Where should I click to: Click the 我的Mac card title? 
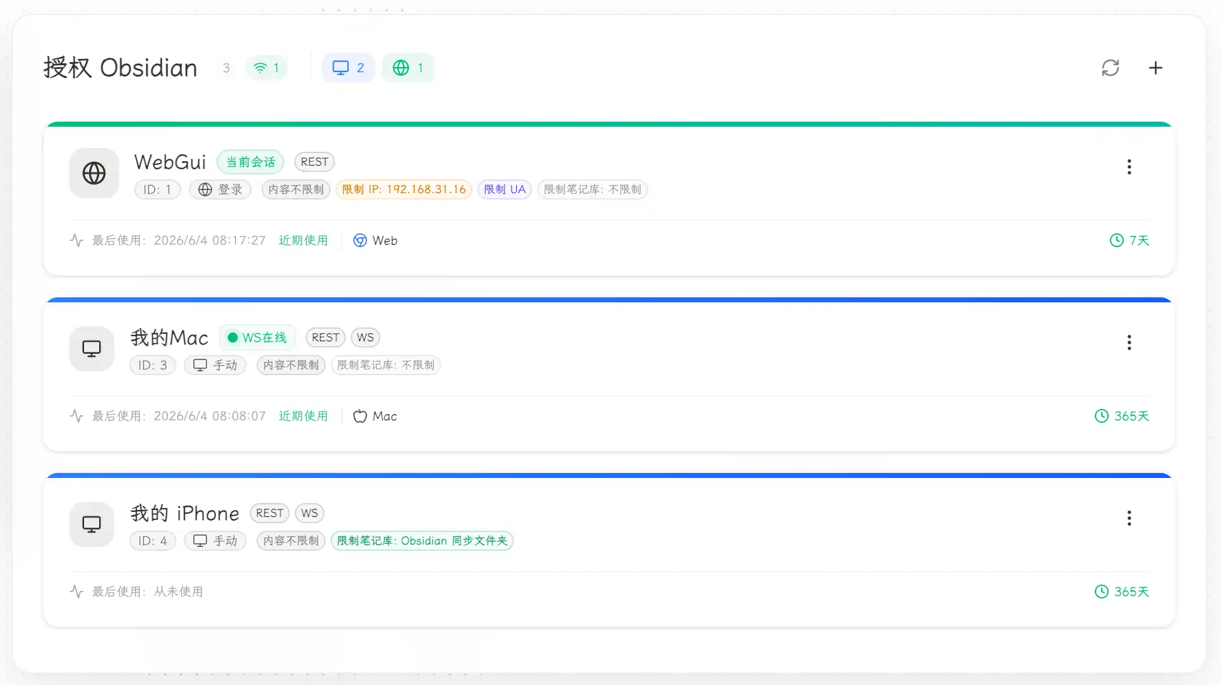point(169,337)
